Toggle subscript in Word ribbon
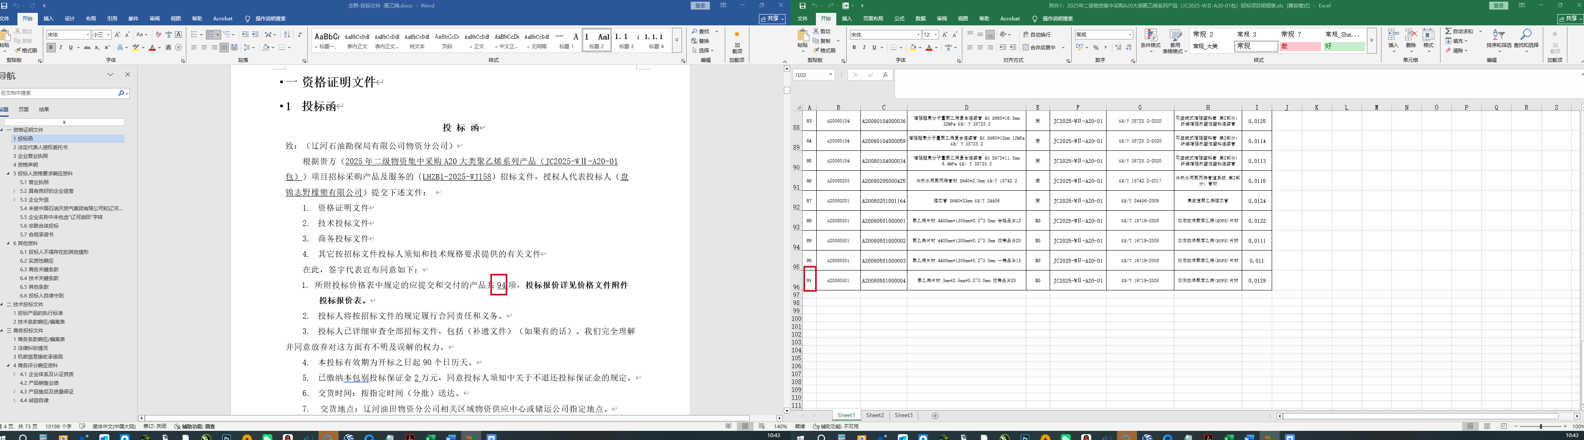This screenshot has width=1584, height=440. (x=97, y=47)
